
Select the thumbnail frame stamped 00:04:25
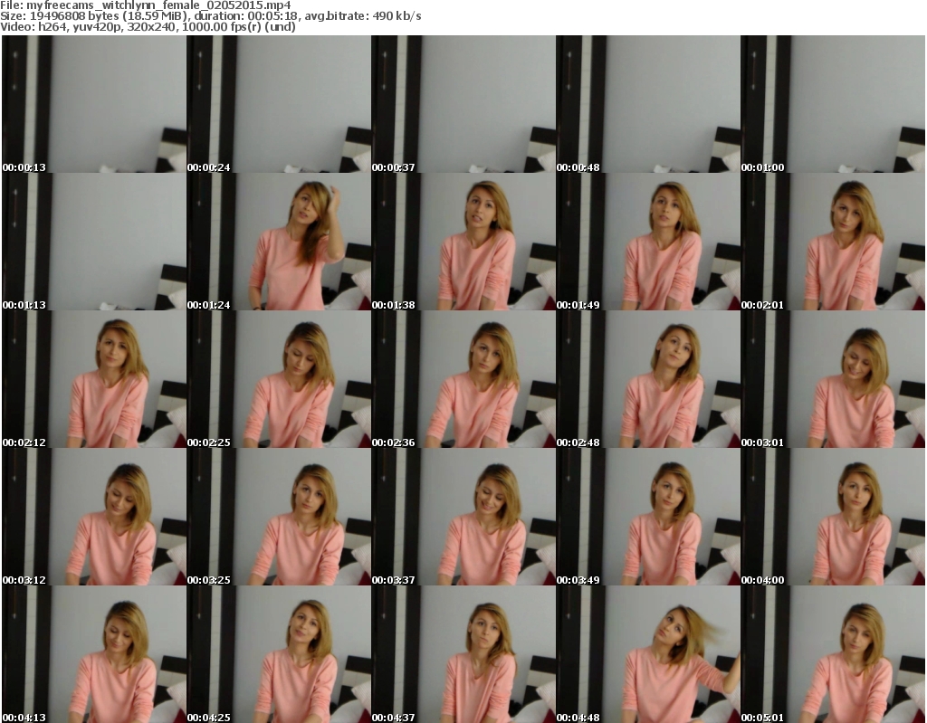[279, 654]
